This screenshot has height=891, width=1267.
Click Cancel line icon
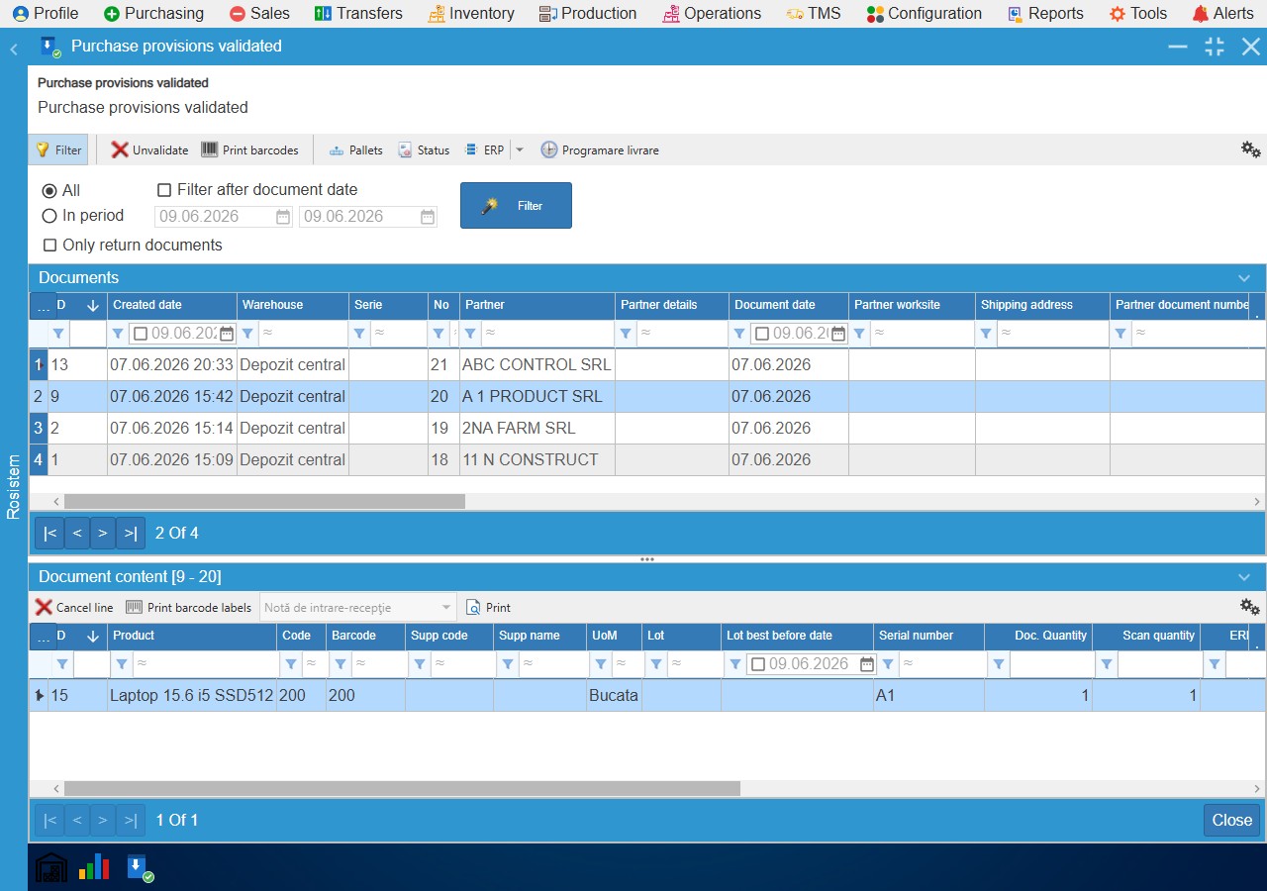coord(44,607)
